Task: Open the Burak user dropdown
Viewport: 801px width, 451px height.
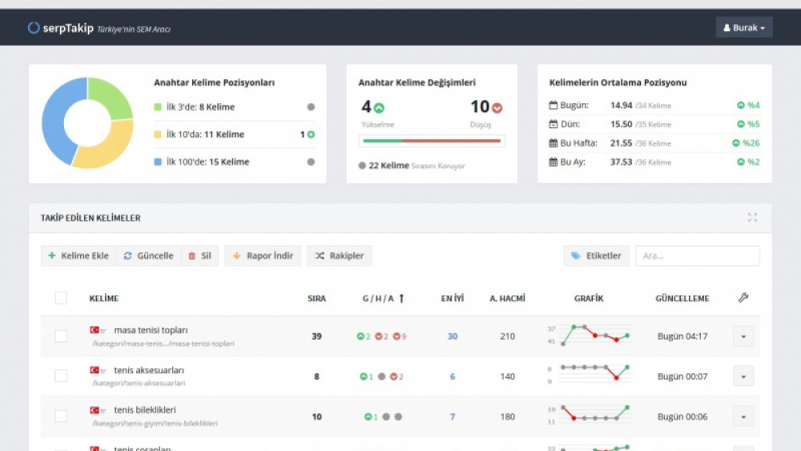Action: click(744, 27)
